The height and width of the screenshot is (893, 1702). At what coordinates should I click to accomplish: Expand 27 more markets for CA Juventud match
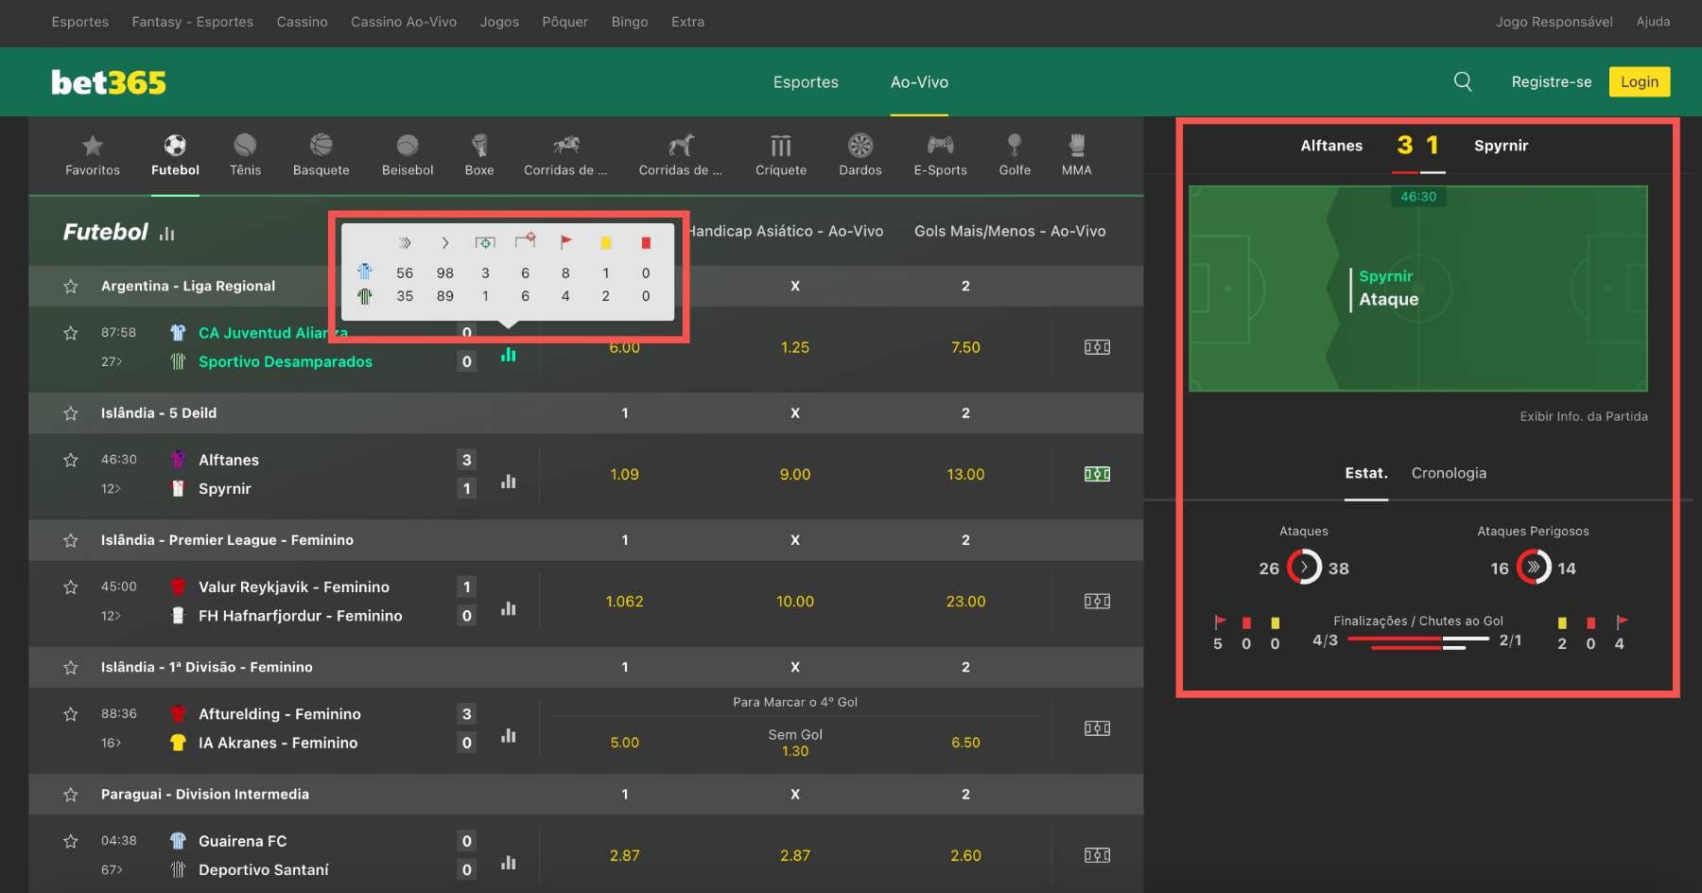112,361
